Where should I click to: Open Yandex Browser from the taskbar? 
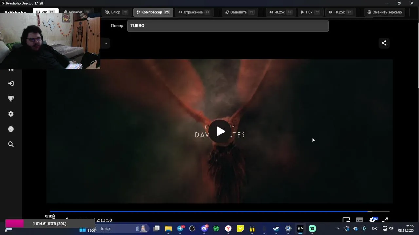[228, 229]
